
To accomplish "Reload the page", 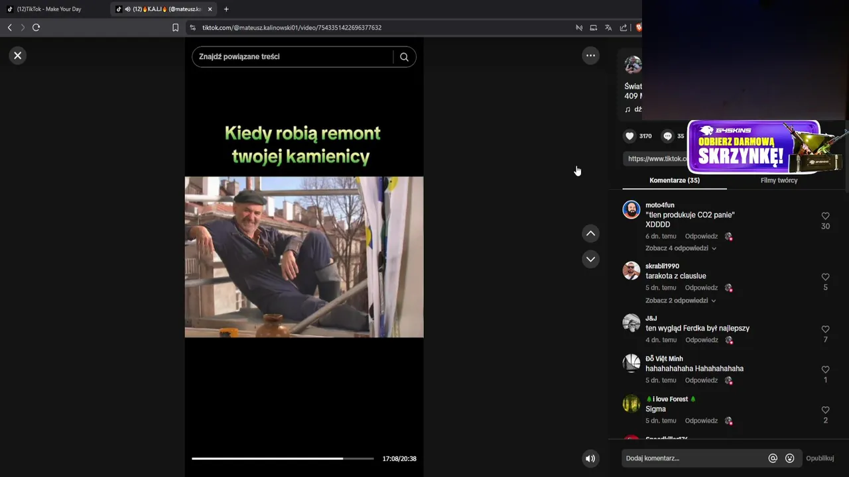I will point(36,27).
